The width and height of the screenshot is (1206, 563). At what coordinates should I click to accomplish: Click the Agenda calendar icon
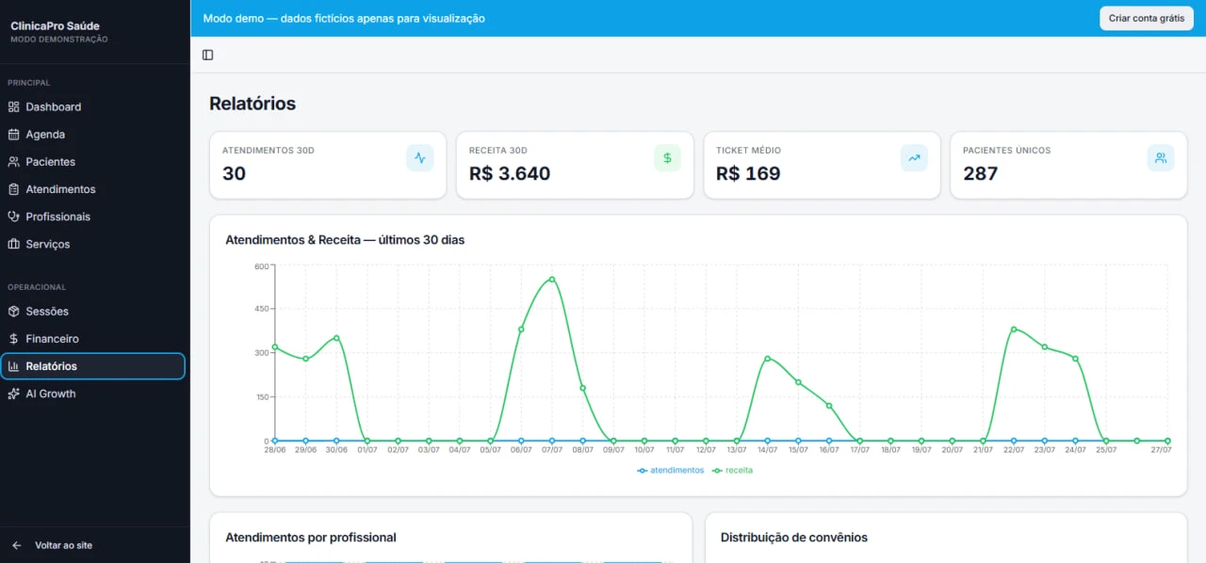(13, 135)
